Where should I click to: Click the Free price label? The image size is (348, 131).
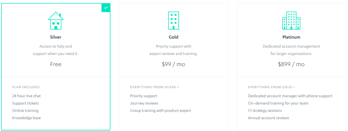pyautogui.click(x=56, y=64)
